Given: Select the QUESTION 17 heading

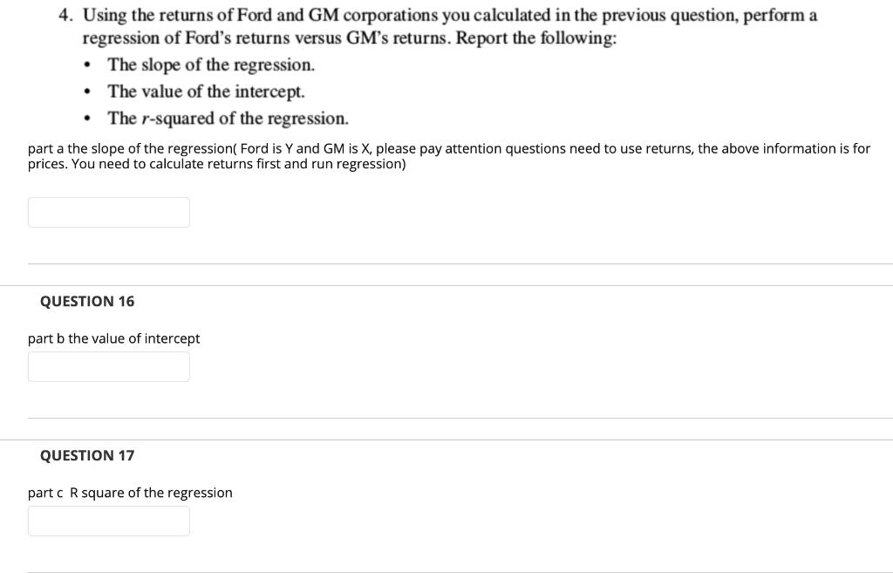Looking at the screenshot, I should 86,455.
